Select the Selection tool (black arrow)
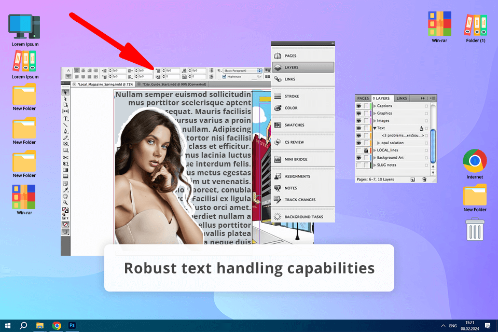 (65, 92)
